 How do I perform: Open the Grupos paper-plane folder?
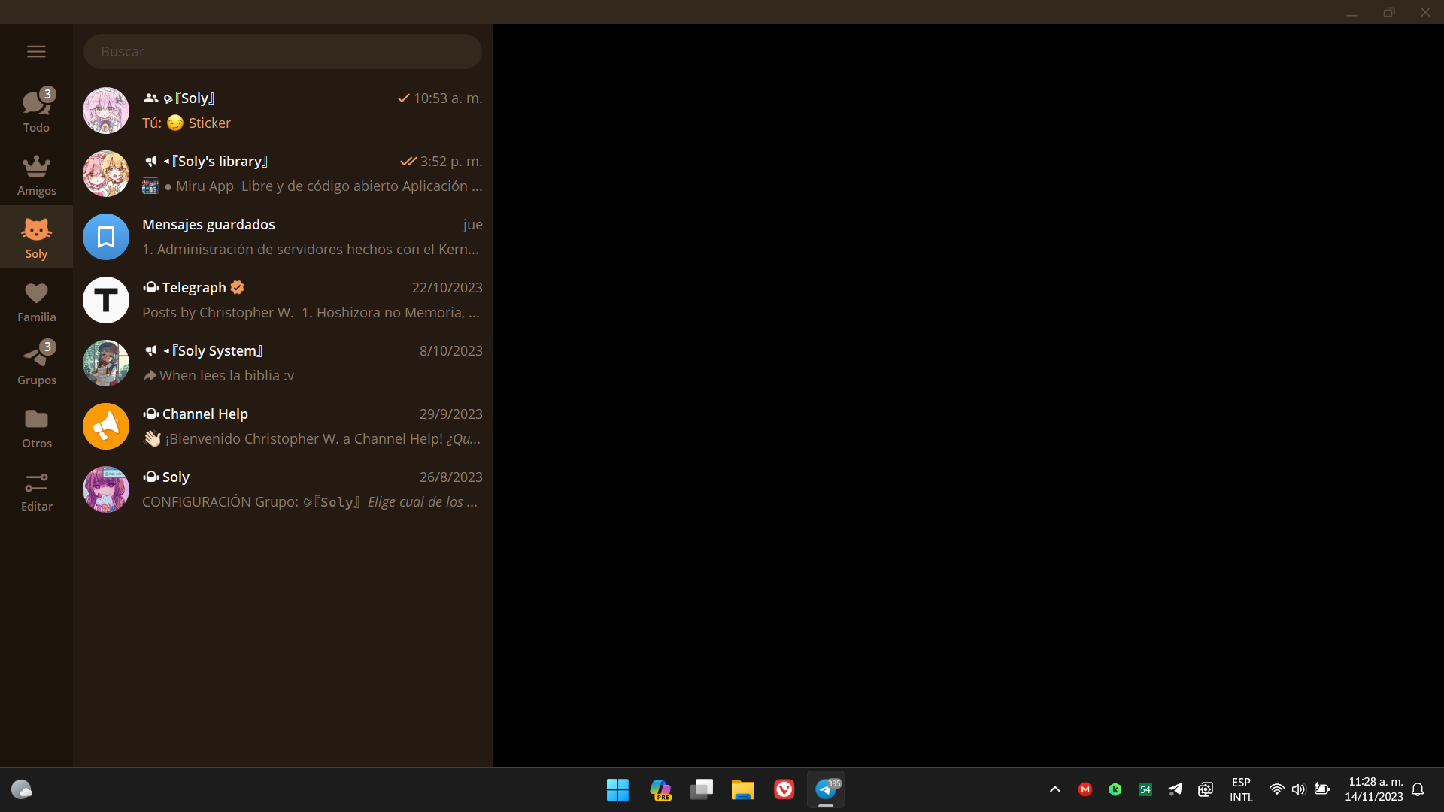36,363
